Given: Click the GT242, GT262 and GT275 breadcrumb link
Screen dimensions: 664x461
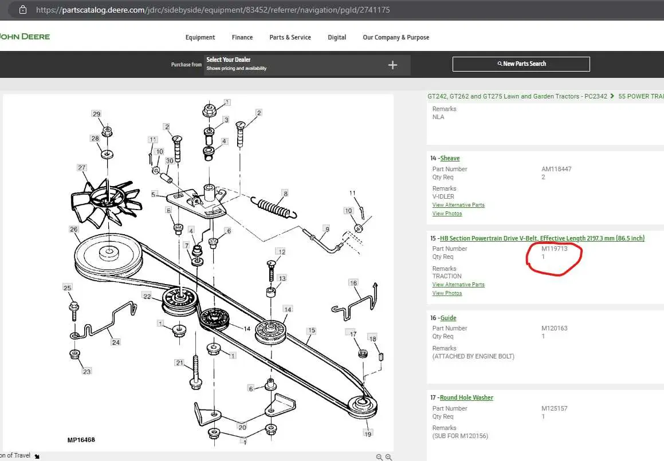Looking at the screenshot, I should 517,96.
